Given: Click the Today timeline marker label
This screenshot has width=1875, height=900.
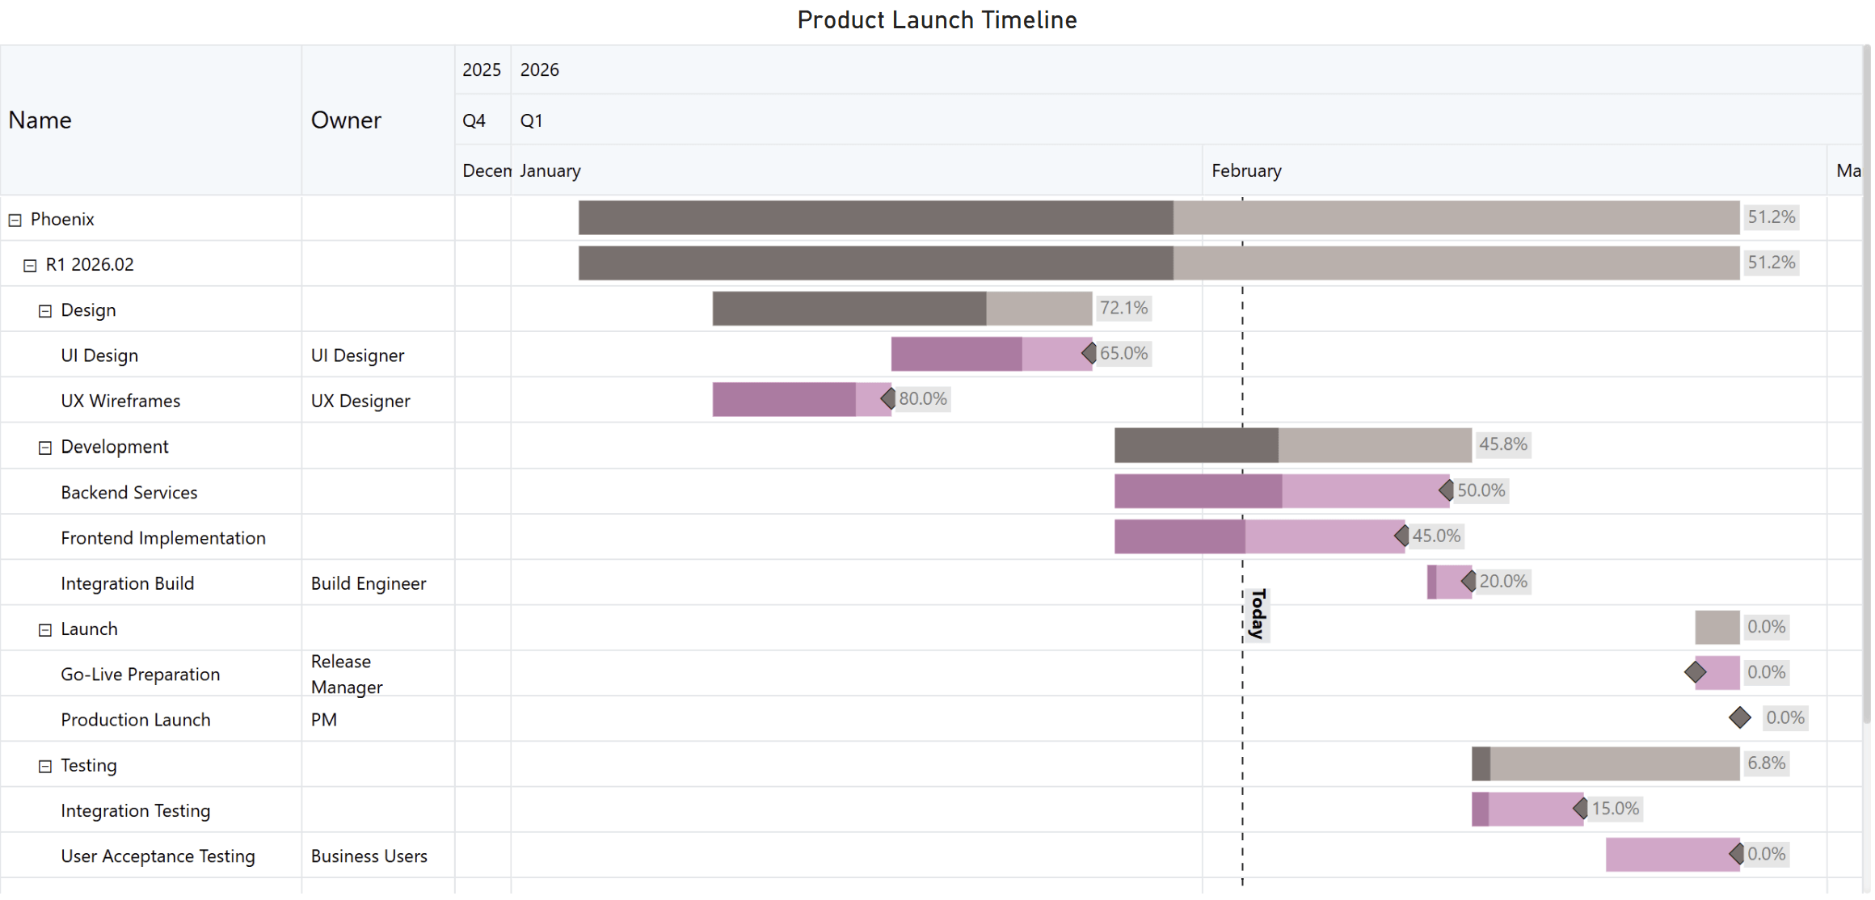Looking at the screenshot, I should pos(1258,614).
